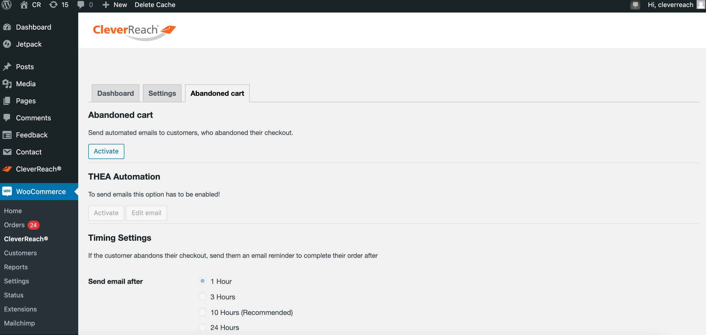This screenshot has height=335, width=706.
Task: Open WooCommerce Reports submenu link
Action: click(16, 267)
